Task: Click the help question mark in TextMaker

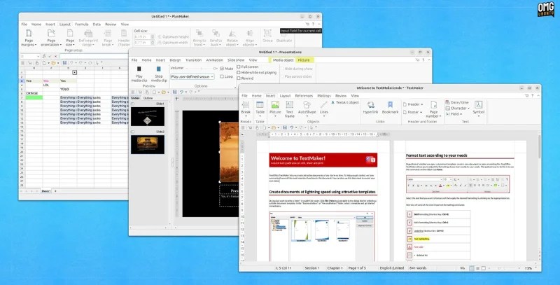Action: click(x=533, y=96)
